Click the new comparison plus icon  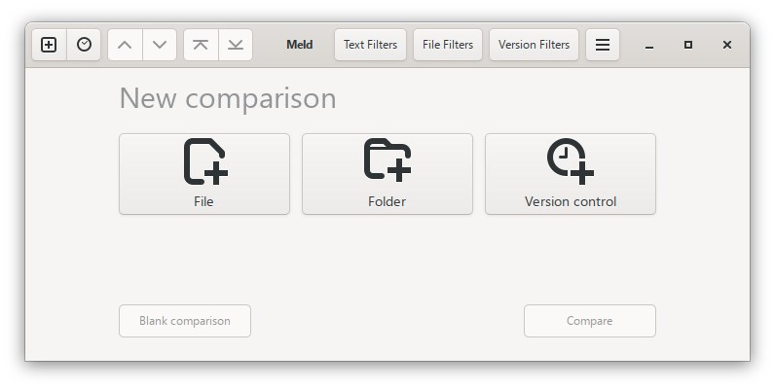(x=49, y=45)
